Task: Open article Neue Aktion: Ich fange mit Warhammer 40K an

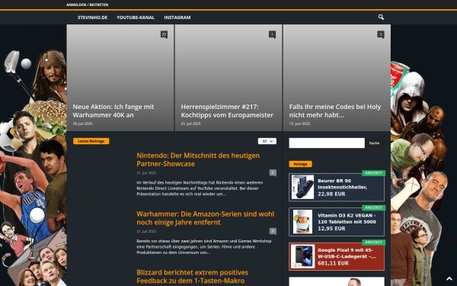Action: pyautogui.click(x=113, y=111)
